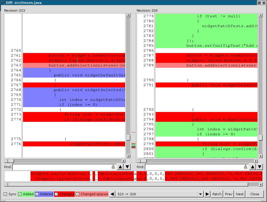Click line number 2779 in right gutter
Screen dimensions: 267x202
tap(148, 16)
